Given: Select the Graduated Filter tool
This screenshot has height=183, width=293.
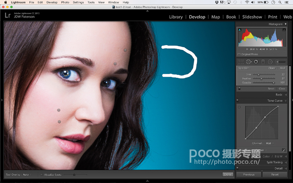Looking at the screenshot, I should tap(263, 61).
